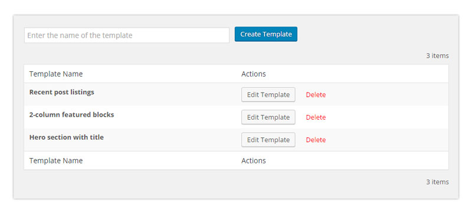Click the 3 items count above table
The height and width of the screenshot is (214, 472).
point(437,55)
